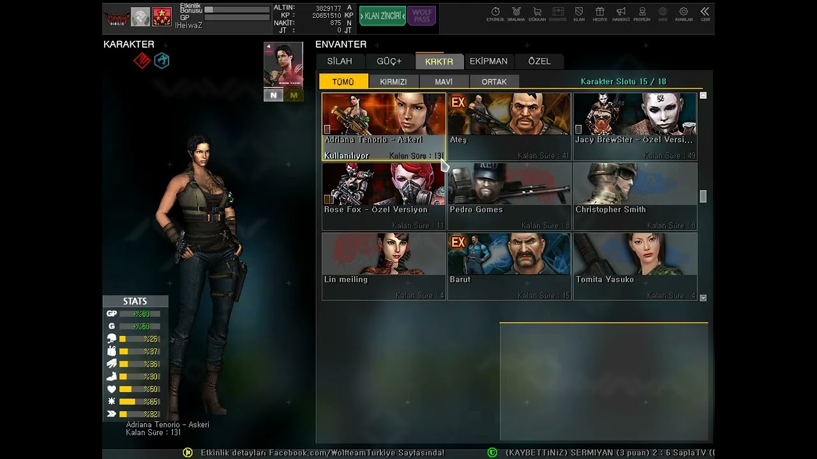Click the inventory list scroll-down arrow
The image size is (817, 459).
(703, 298)
